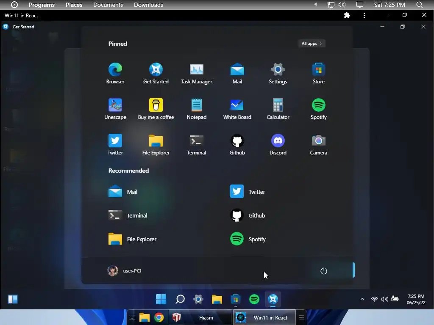The height and width of the screenshot is (325, 434).
Task: Open Twitter under Recommended
Action: click(x=248, y=192)
